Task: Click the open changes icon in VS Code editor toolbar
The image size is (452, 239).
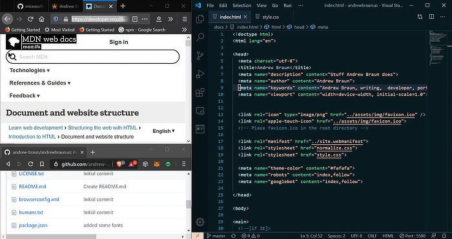Action: pyautogui.click(x=420, y=17)
